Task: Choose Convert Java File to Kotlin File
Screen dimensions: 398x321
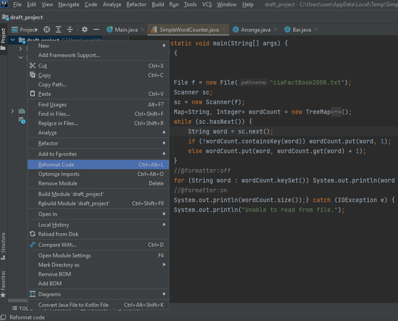Action: pos(73,305)
